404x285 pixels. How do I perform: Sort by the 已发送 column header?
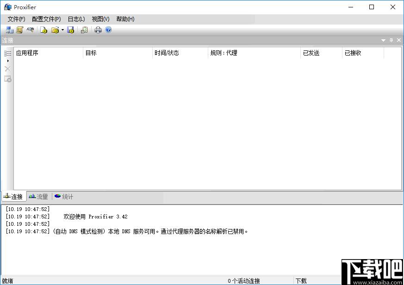(x=321, y=53)
